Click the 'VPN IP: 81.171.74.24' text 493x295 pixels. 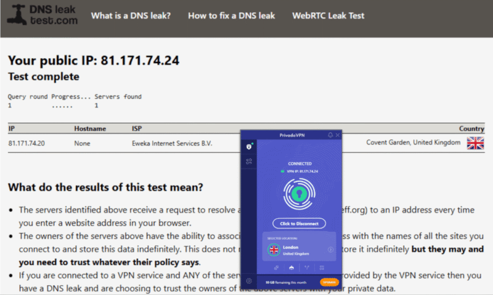point(302,171)
